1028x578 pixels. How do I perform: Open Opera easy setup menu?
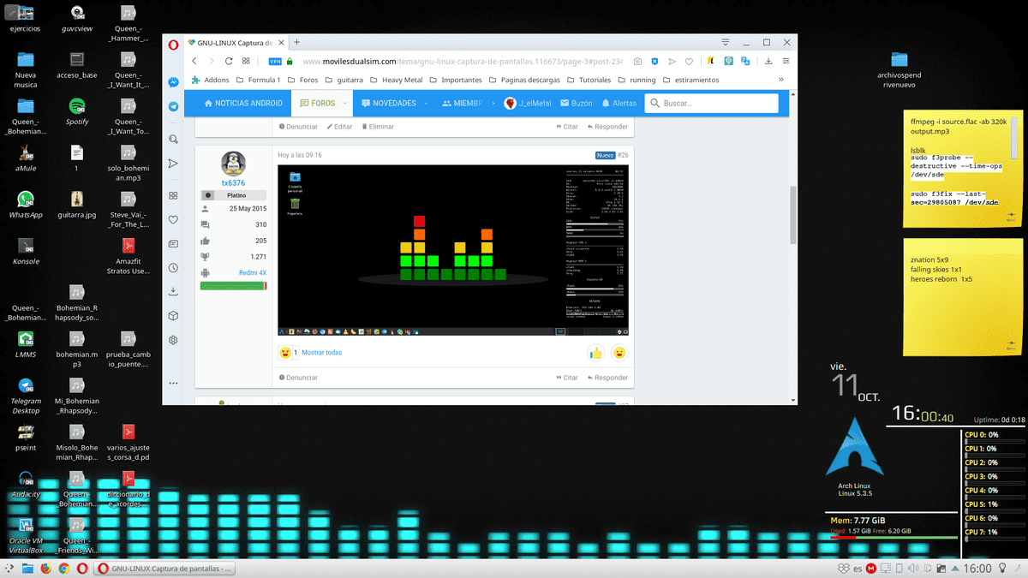[x=786, y=62]
